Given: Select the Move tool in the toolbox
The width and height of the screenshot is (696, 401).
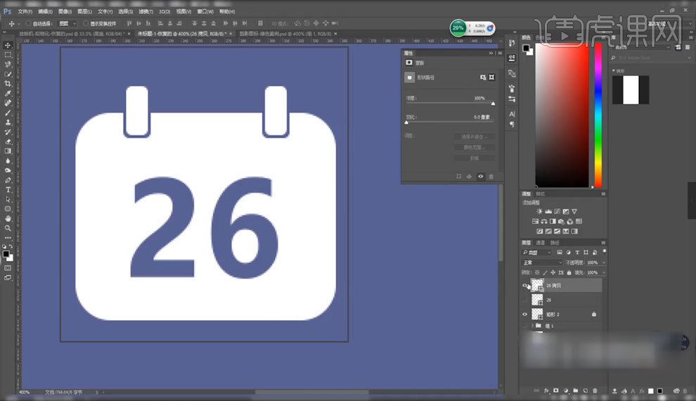Looking at the screenshot, I should (8, 45).
